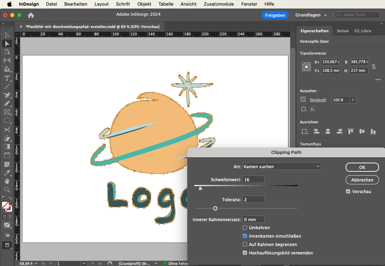The image size is (385, 266).
Task: Select the Zoom tool
Action: pos(7,190)
